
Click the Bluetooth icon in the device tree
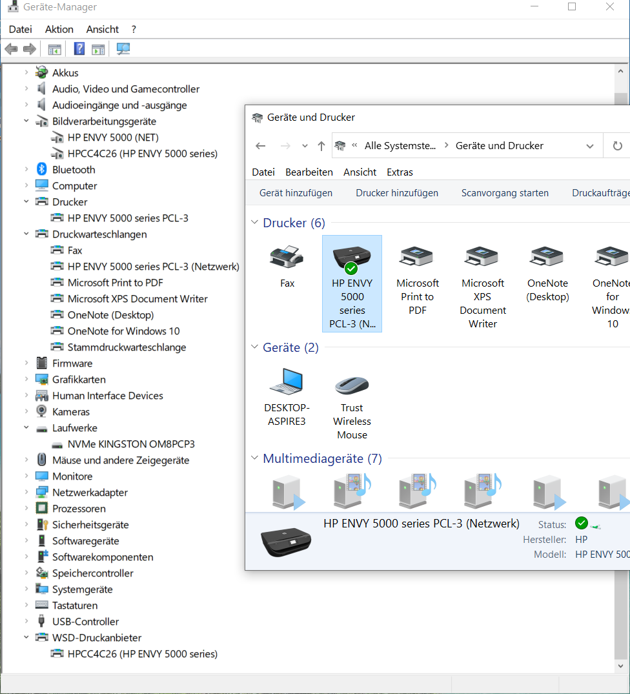41,170
